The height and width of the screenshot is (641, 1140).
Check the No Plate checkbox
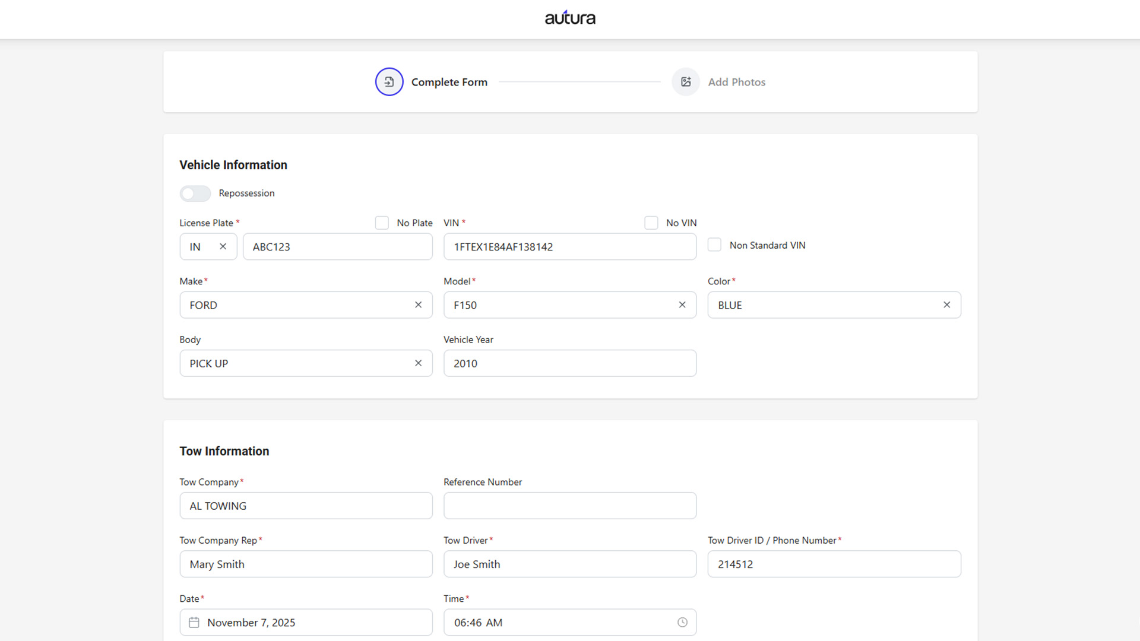(x=382, y=223)
